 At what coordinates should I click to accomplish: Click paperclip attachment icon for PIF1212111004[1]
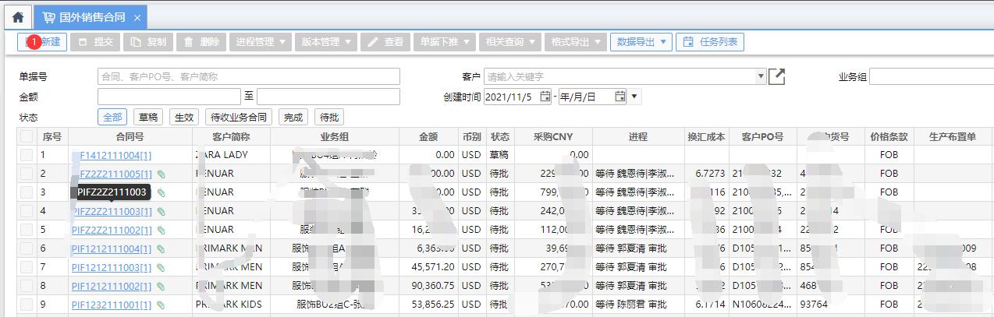[x=161, y=248]
